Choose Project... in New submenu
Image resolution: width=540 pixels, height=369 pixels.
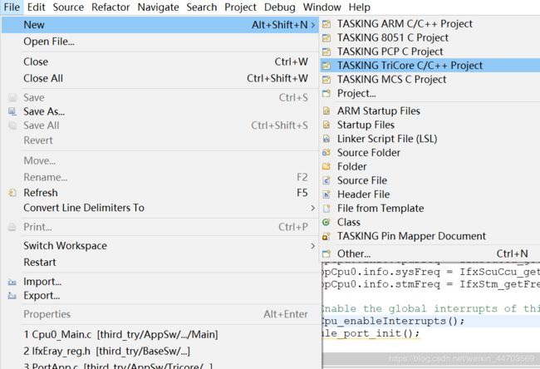click(x=430, y=93)
